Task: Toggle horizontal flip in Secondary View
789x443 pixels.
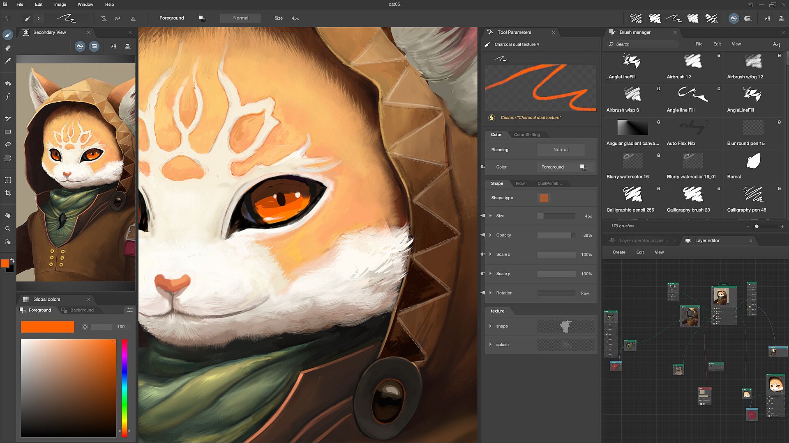Action: [x=114, y=46]
